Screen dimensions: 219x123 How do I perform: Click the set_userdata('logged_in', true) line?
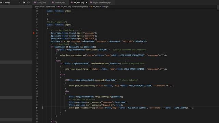(96, 105)
